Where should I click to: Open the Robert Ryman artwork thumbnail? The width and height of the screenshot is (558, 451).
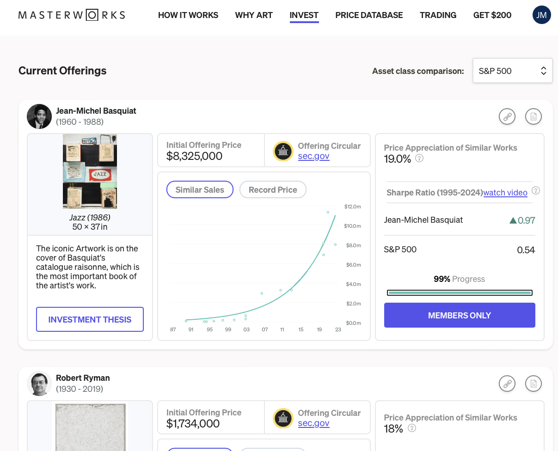pyautogui.click(x=90, y=427)
